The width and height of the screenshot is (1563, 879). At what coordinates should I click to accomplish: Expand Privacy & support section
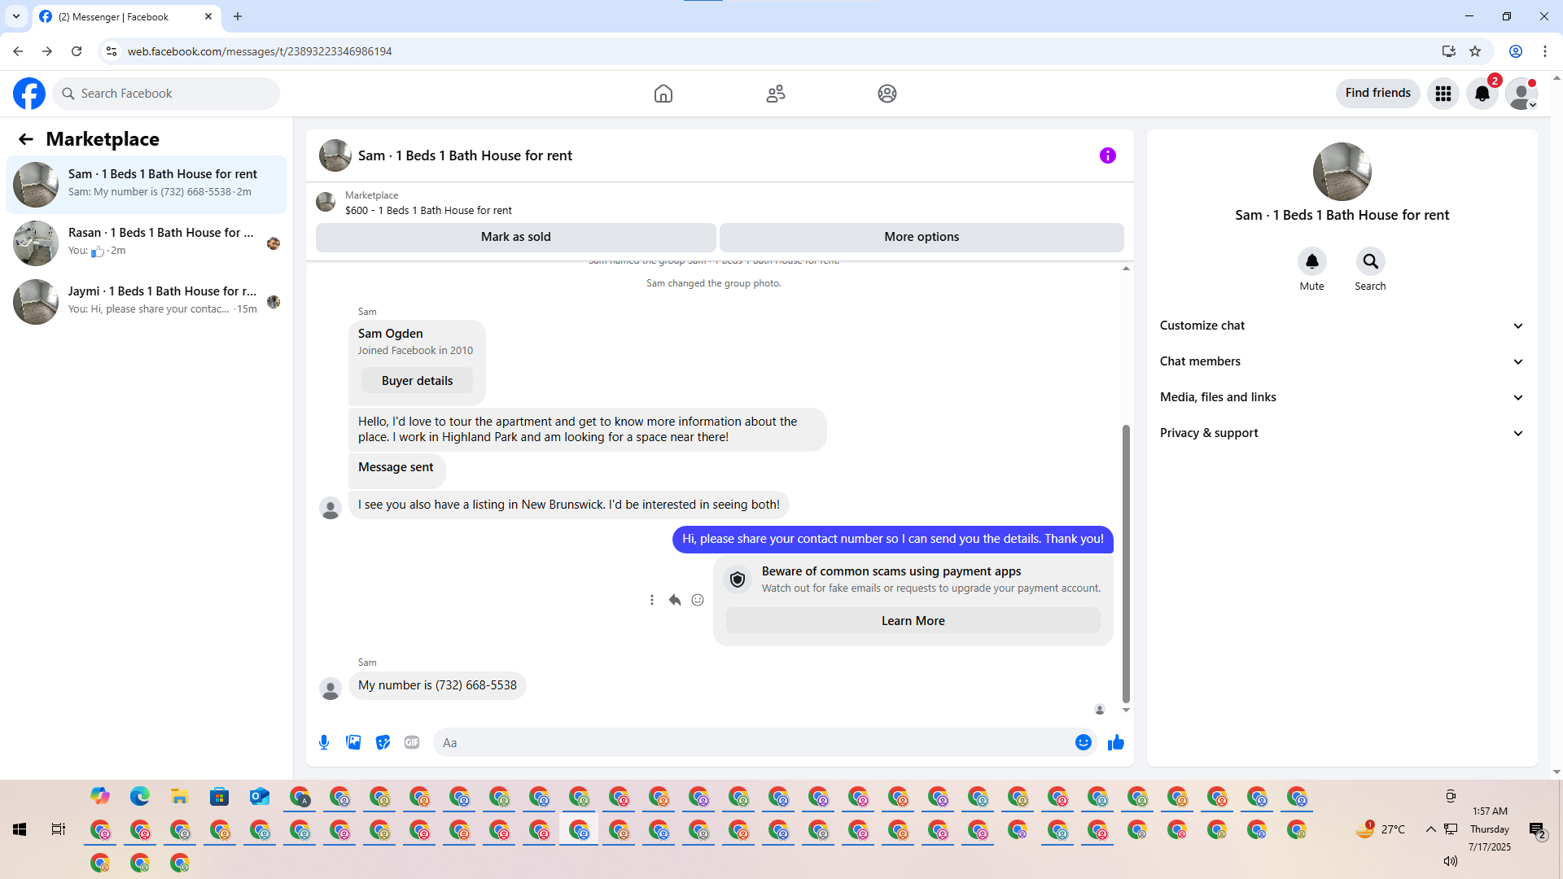1342,433
